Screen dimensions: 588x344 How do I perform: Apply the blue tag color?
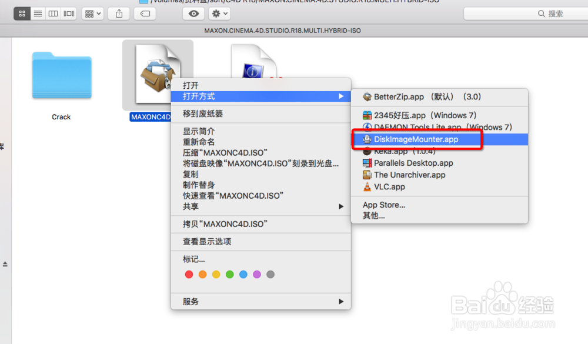[243, 275]
